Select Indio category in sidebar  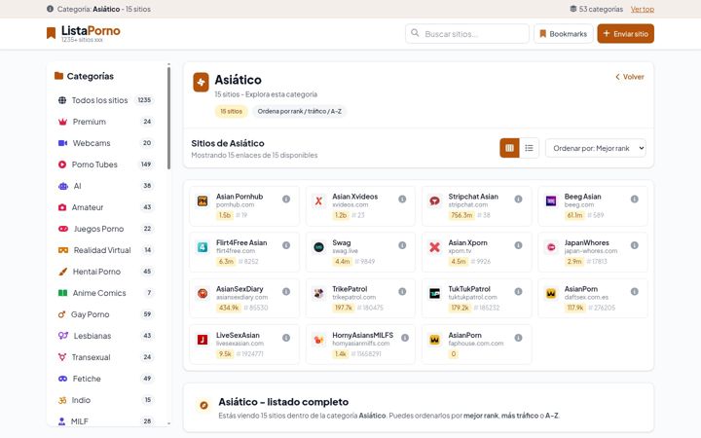tap(105, 400)
